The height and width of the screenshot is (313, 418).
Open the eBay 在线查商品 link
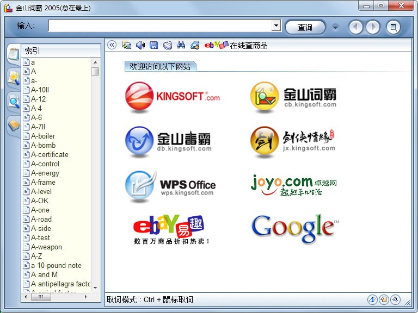pos(236,45)
